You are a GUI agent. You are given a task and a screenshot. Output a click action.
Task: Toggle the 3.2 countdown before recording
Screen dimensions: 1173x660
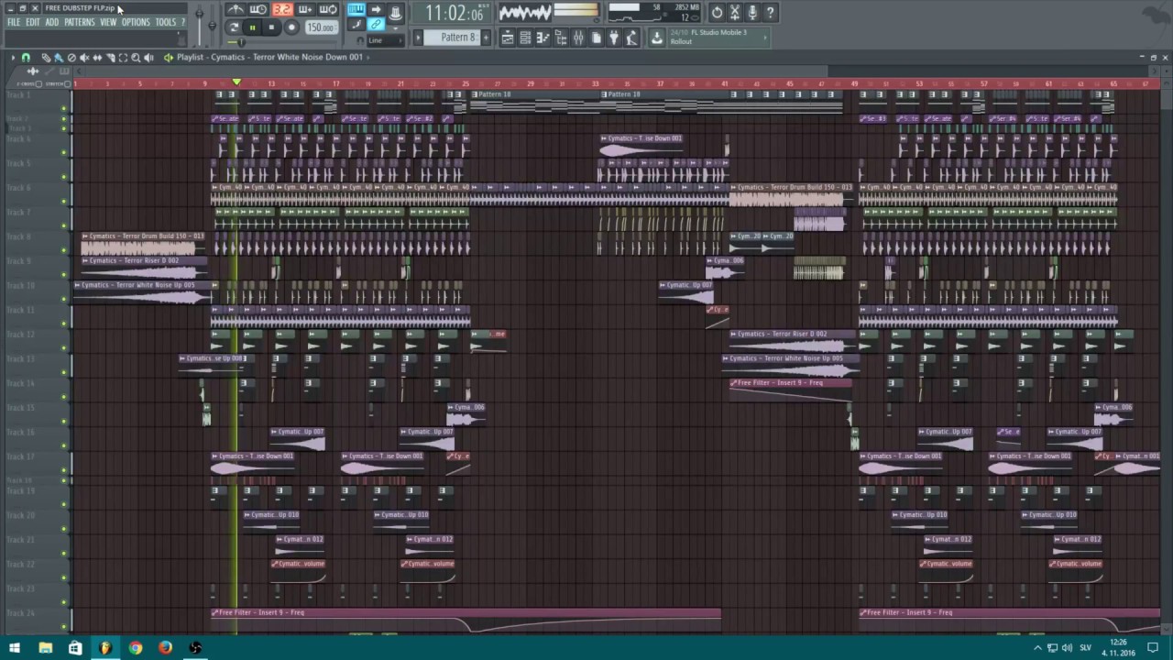pyautogui.click(x=282, y=10)
